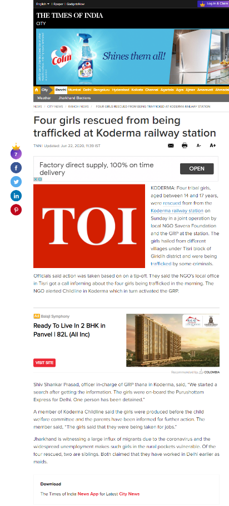Click the OPEN button in ad
Viewport: 229px width, 506px height.
(197, 169)
